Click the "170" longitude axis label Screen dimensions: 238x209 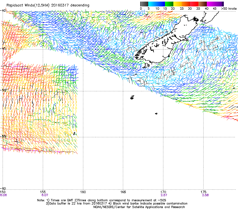pos(163,192)
